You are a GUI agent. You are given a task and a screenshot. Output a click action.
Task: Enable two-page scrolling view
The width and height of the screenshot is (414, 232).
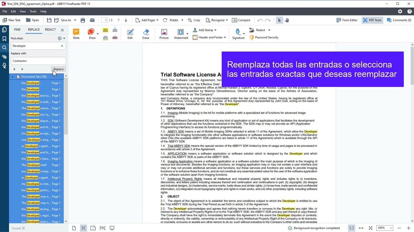pos(103,228)
